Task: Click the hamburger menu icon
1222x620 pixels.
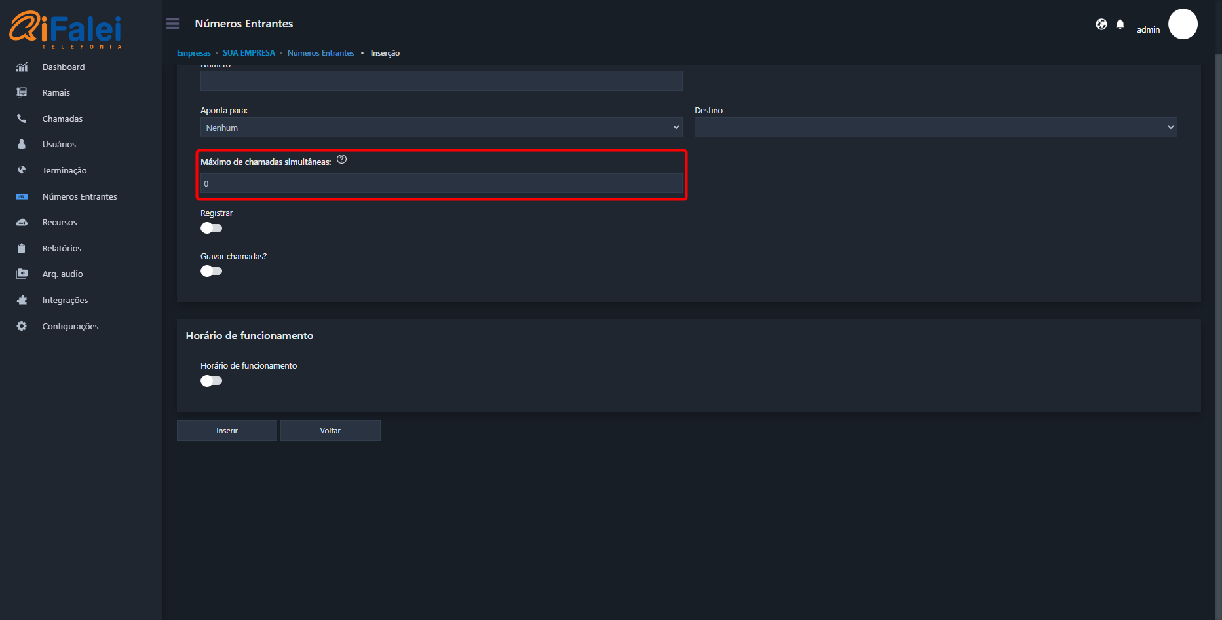Action: pos(172,24)
